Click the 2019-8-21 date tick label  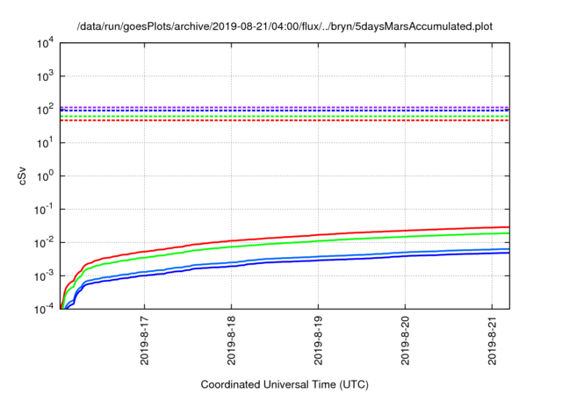(493, 340)
